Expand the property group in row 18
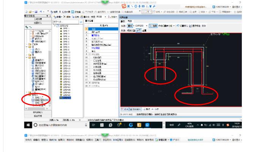The height and width of the screenshot is (152, 257). 90,83
